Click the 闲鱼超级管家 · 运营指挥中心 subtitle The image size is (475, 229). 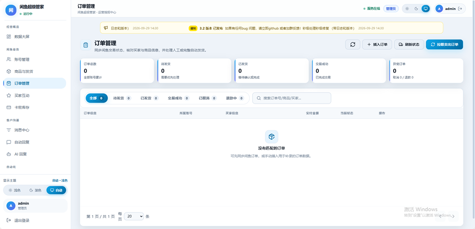[97, 12]
